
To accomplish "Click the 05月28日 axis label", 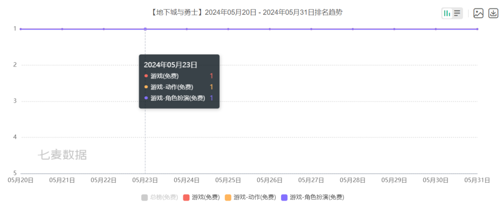I will tap(352, 180).
